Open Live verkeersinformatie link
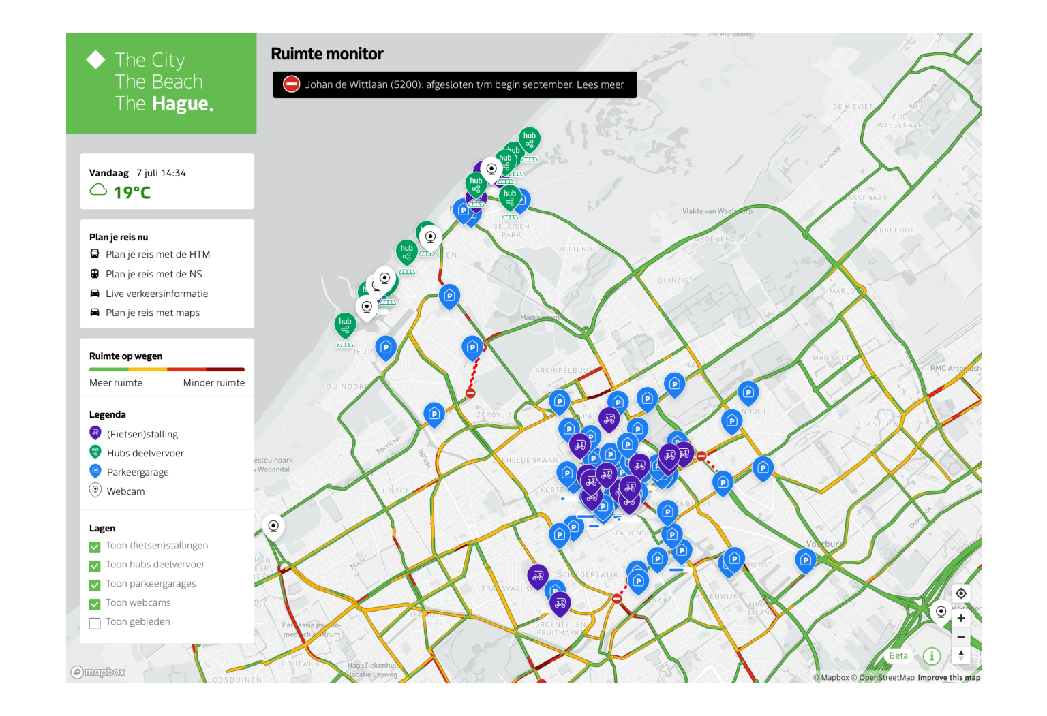 tap(157, 294)
